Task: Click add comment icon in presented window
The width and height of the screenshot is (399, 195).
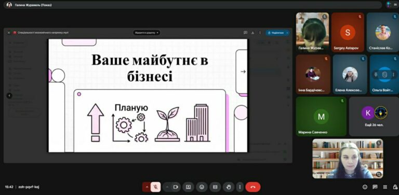Action: [245, 33]
